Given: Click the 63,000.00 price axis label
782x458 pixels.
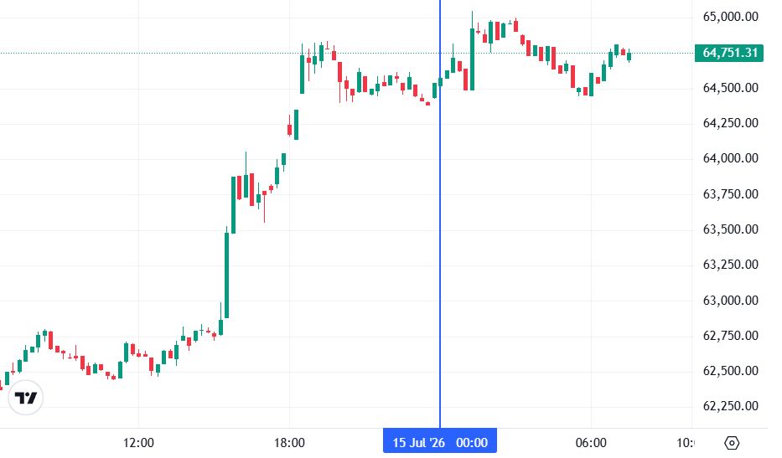Looking at the screenshot, I should point(730,300).
